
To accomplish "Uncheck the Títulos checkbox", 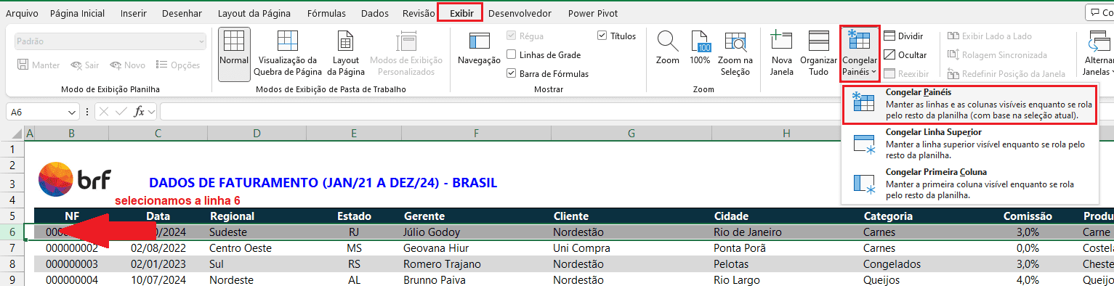I will (x=602, y=36).
